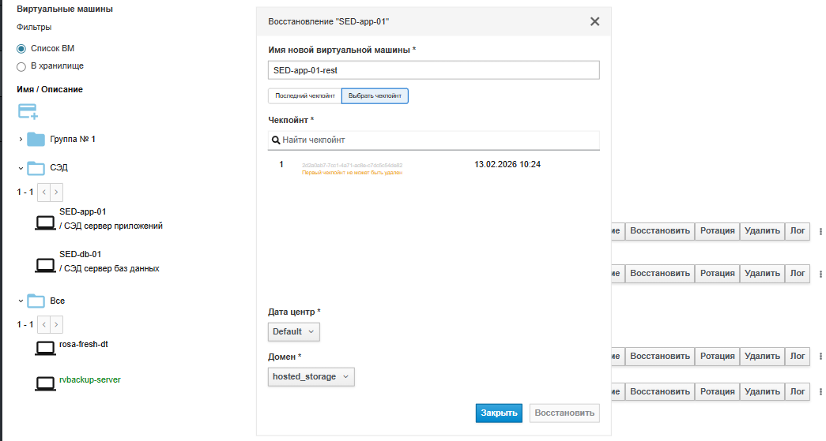Click the SED-app-01 computer icon
Screen dimensions: 826x441
(46, 222)
